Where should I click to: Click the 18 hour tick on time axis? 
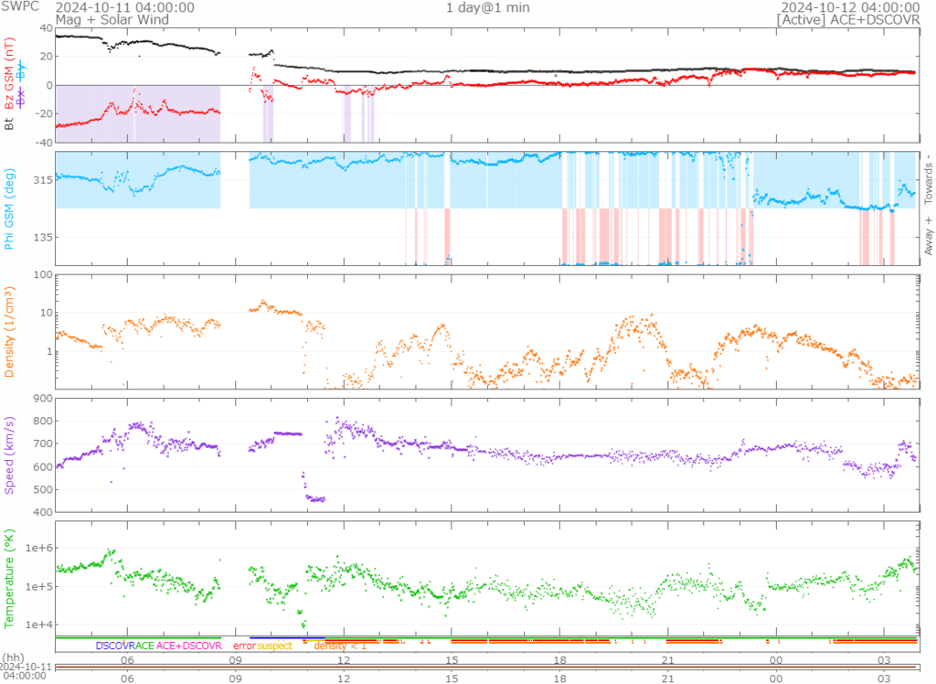click(x=559, y=660)
